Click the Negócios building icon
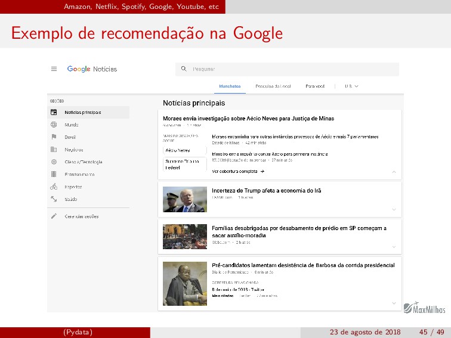The width and height of the screenshot is (451, 338). (x=54, y=149)
